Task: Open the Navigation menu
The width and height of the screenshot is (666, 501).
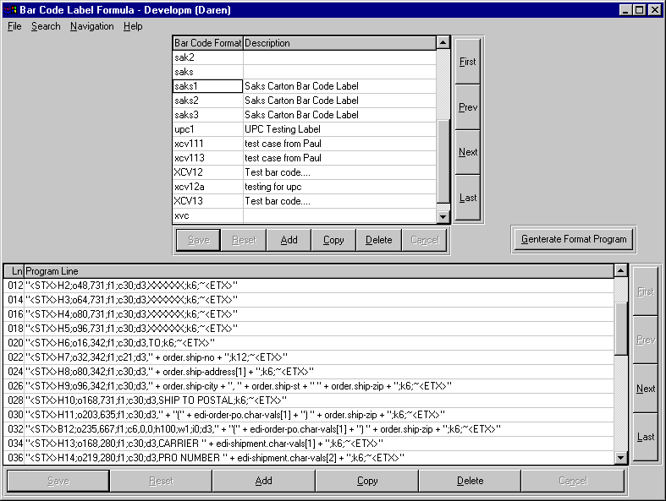Action: pyautogui.click(x=91, y=26)
